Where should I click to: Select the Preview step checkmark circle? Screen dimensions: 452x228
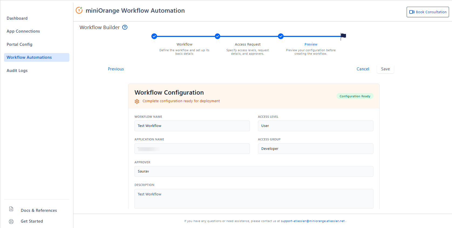coord(281,36)
